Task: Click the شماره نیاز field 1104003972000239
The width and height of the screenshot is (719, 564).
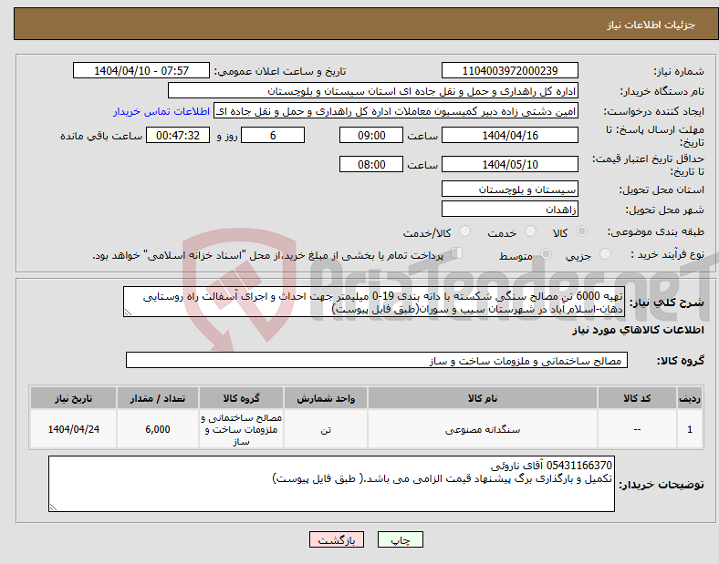Action: (509, 70)
